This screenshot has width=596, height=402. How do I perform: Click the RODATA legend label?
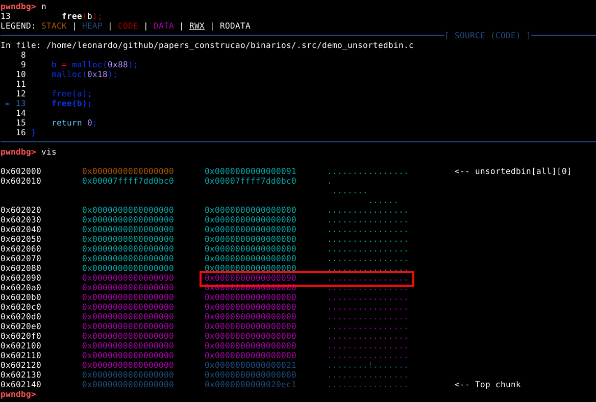pyautogui.click(x=235, y=26)
